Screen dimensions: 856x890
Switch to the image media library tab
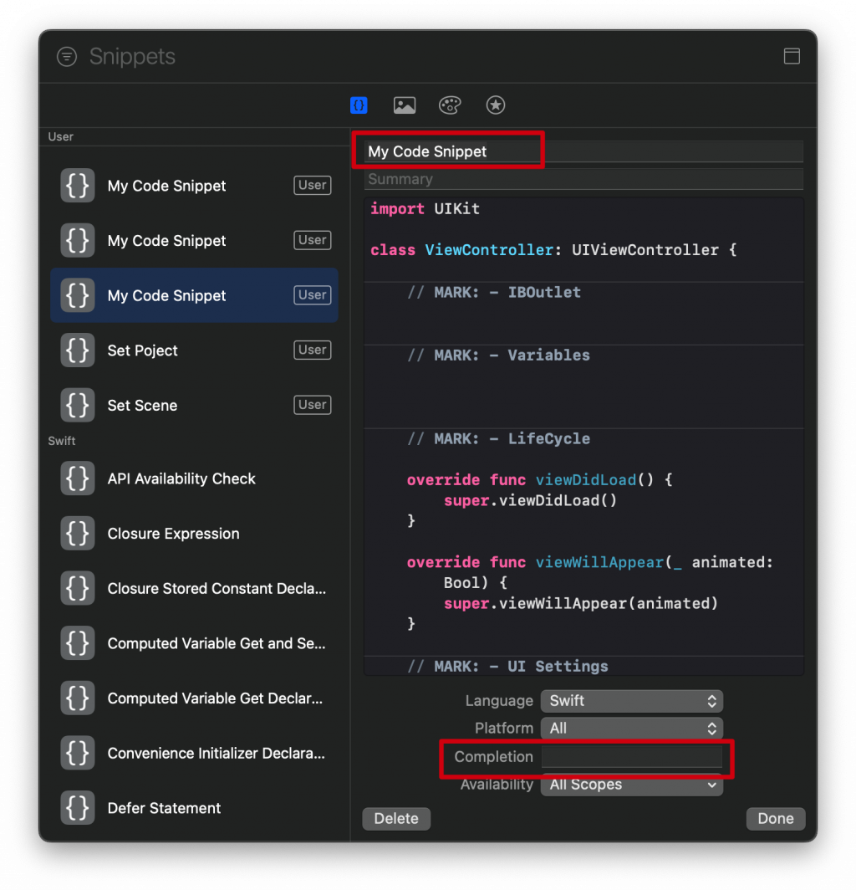pyautogui.click(x=405, y=105)
